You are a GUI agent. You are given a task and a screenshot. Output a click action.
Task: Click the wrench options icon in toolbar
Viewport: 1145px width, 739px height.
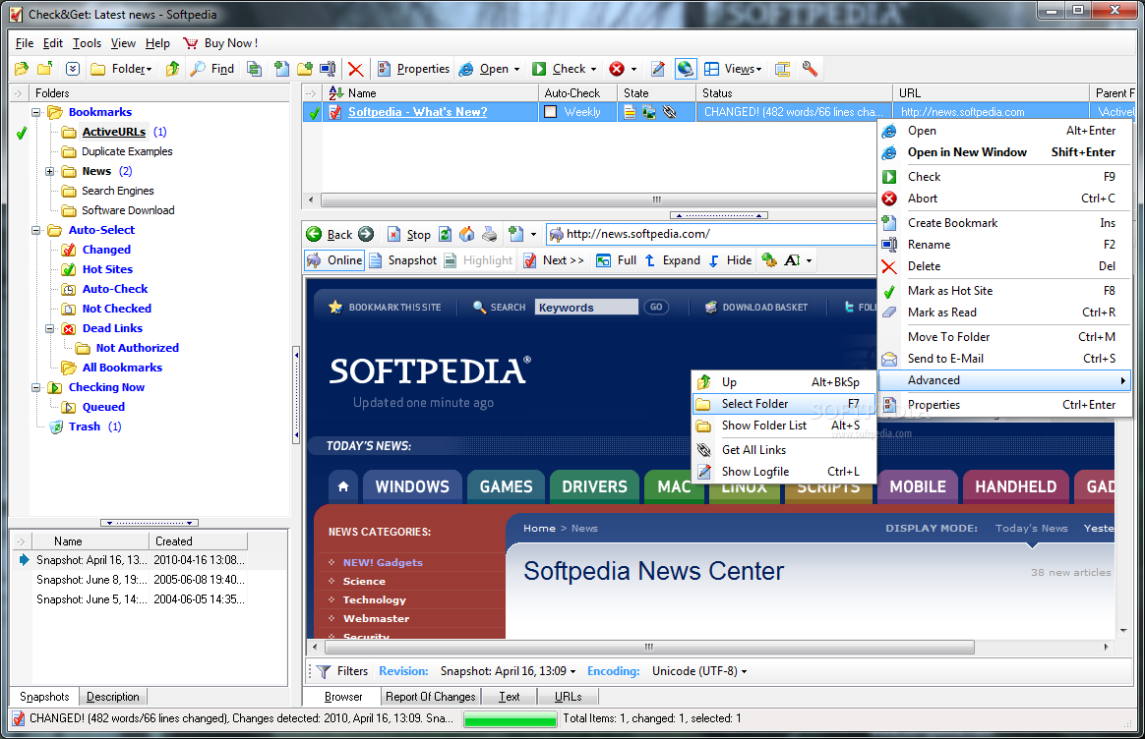(x=810, y=69)
